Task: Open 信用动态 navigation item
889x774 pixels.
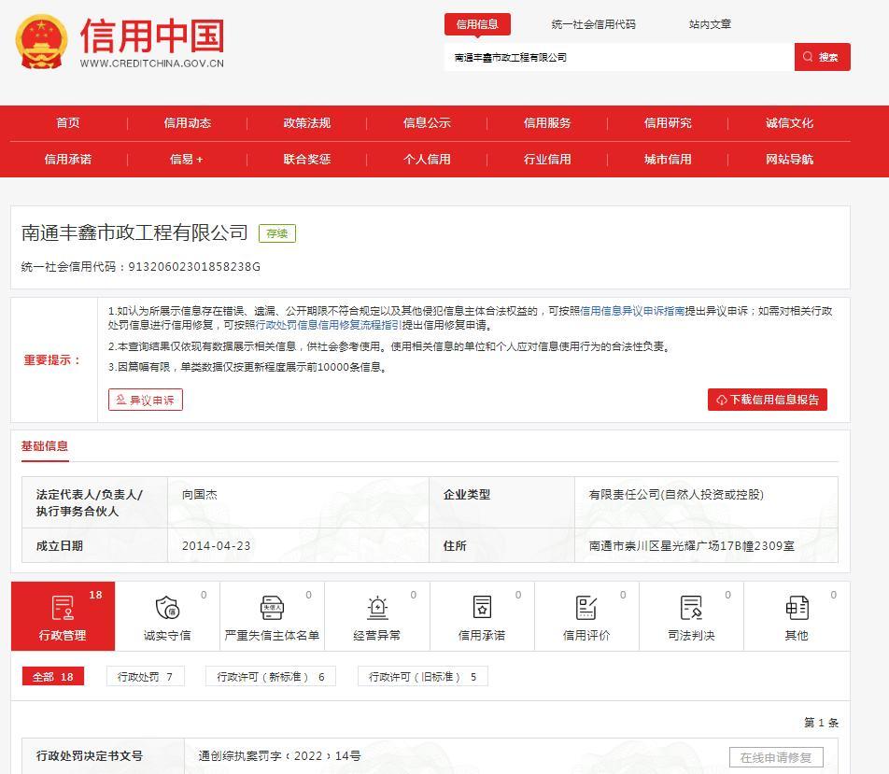Action: 188,123
